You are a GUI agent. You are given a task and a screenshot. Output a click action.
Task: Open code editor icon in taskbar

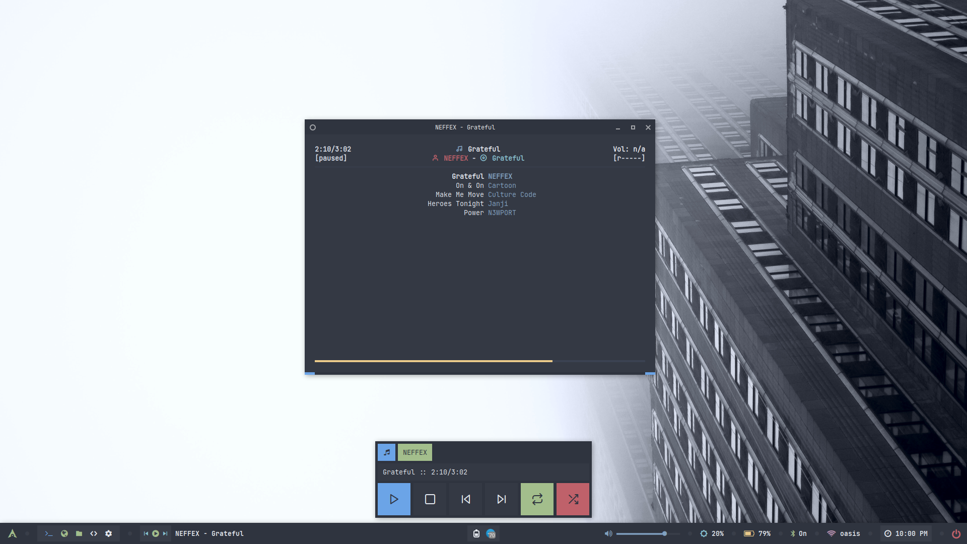coord(94,533)
